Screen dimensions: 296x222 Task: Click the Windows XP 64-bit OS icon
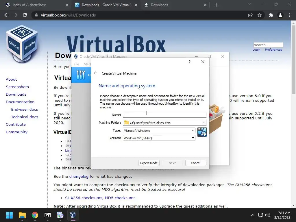[x=202, y=132]
